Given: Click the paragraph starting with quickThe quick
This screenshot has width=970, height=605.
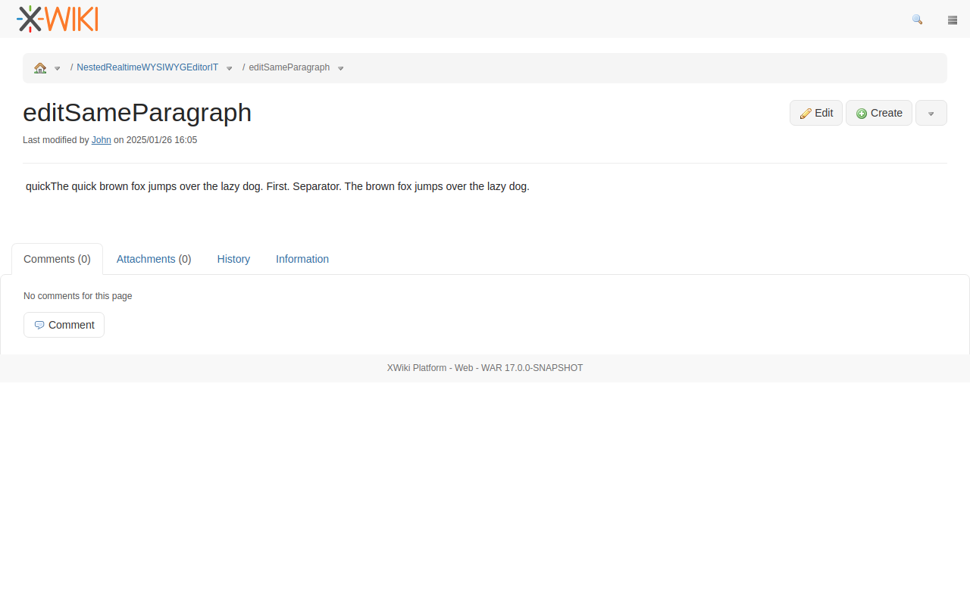Looking at the screenshot, I should click(277, 186).
